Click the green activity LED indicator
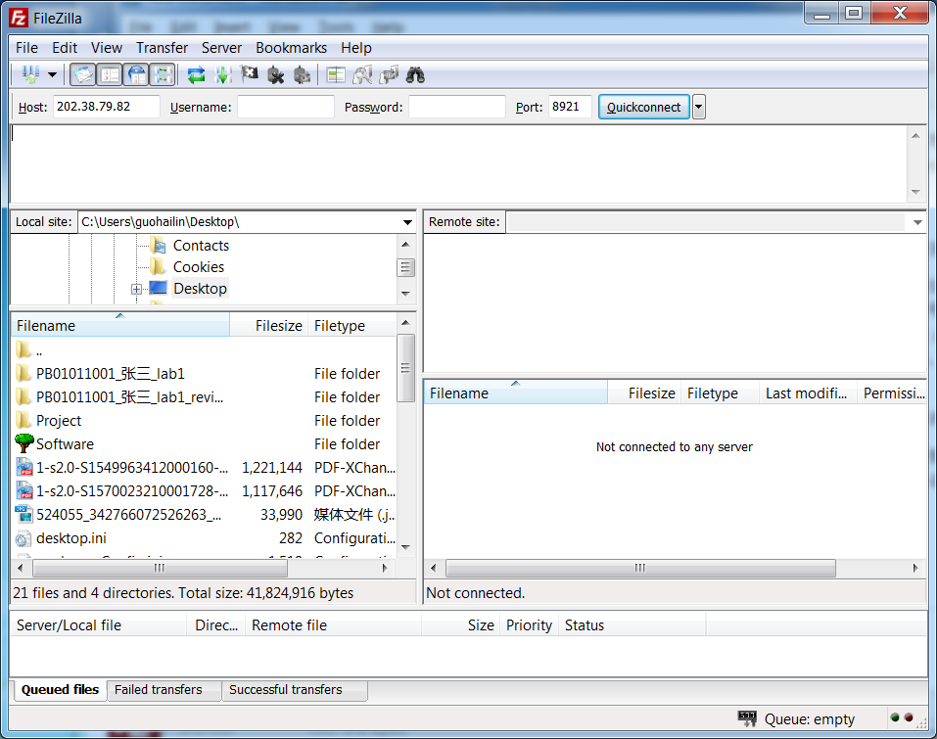 click(x=895, y=717)
